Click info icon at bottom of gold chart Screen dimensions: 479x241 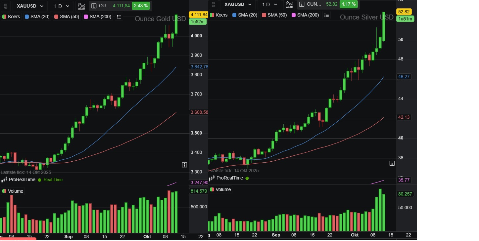184,165
